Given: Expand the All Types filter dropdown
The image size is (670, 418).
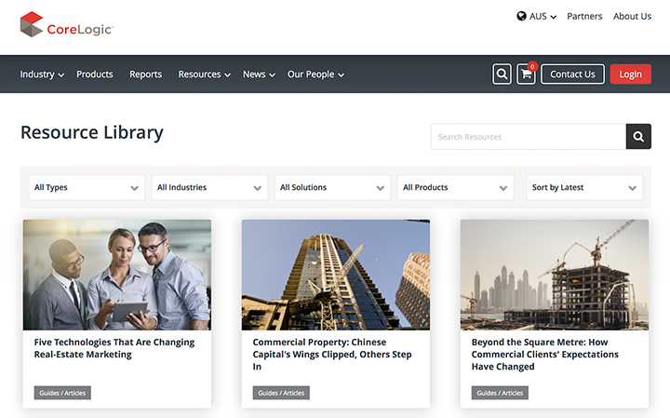Looking at the screenshot, I should click(x=87, y=187).
